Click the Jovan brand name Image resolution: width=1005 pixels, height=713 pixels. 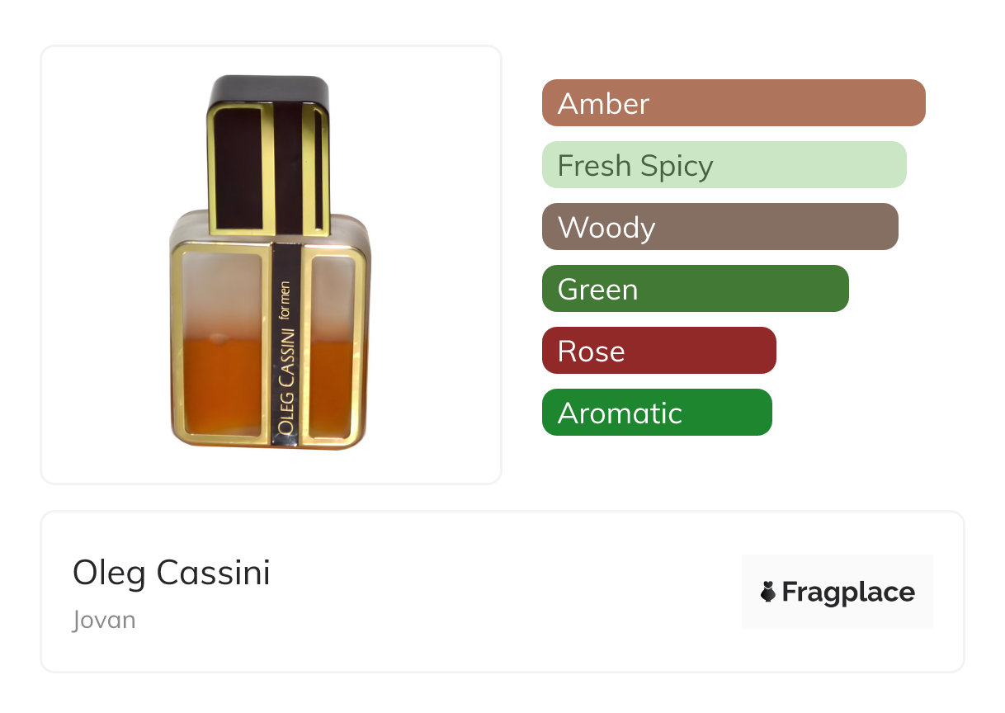104,620
